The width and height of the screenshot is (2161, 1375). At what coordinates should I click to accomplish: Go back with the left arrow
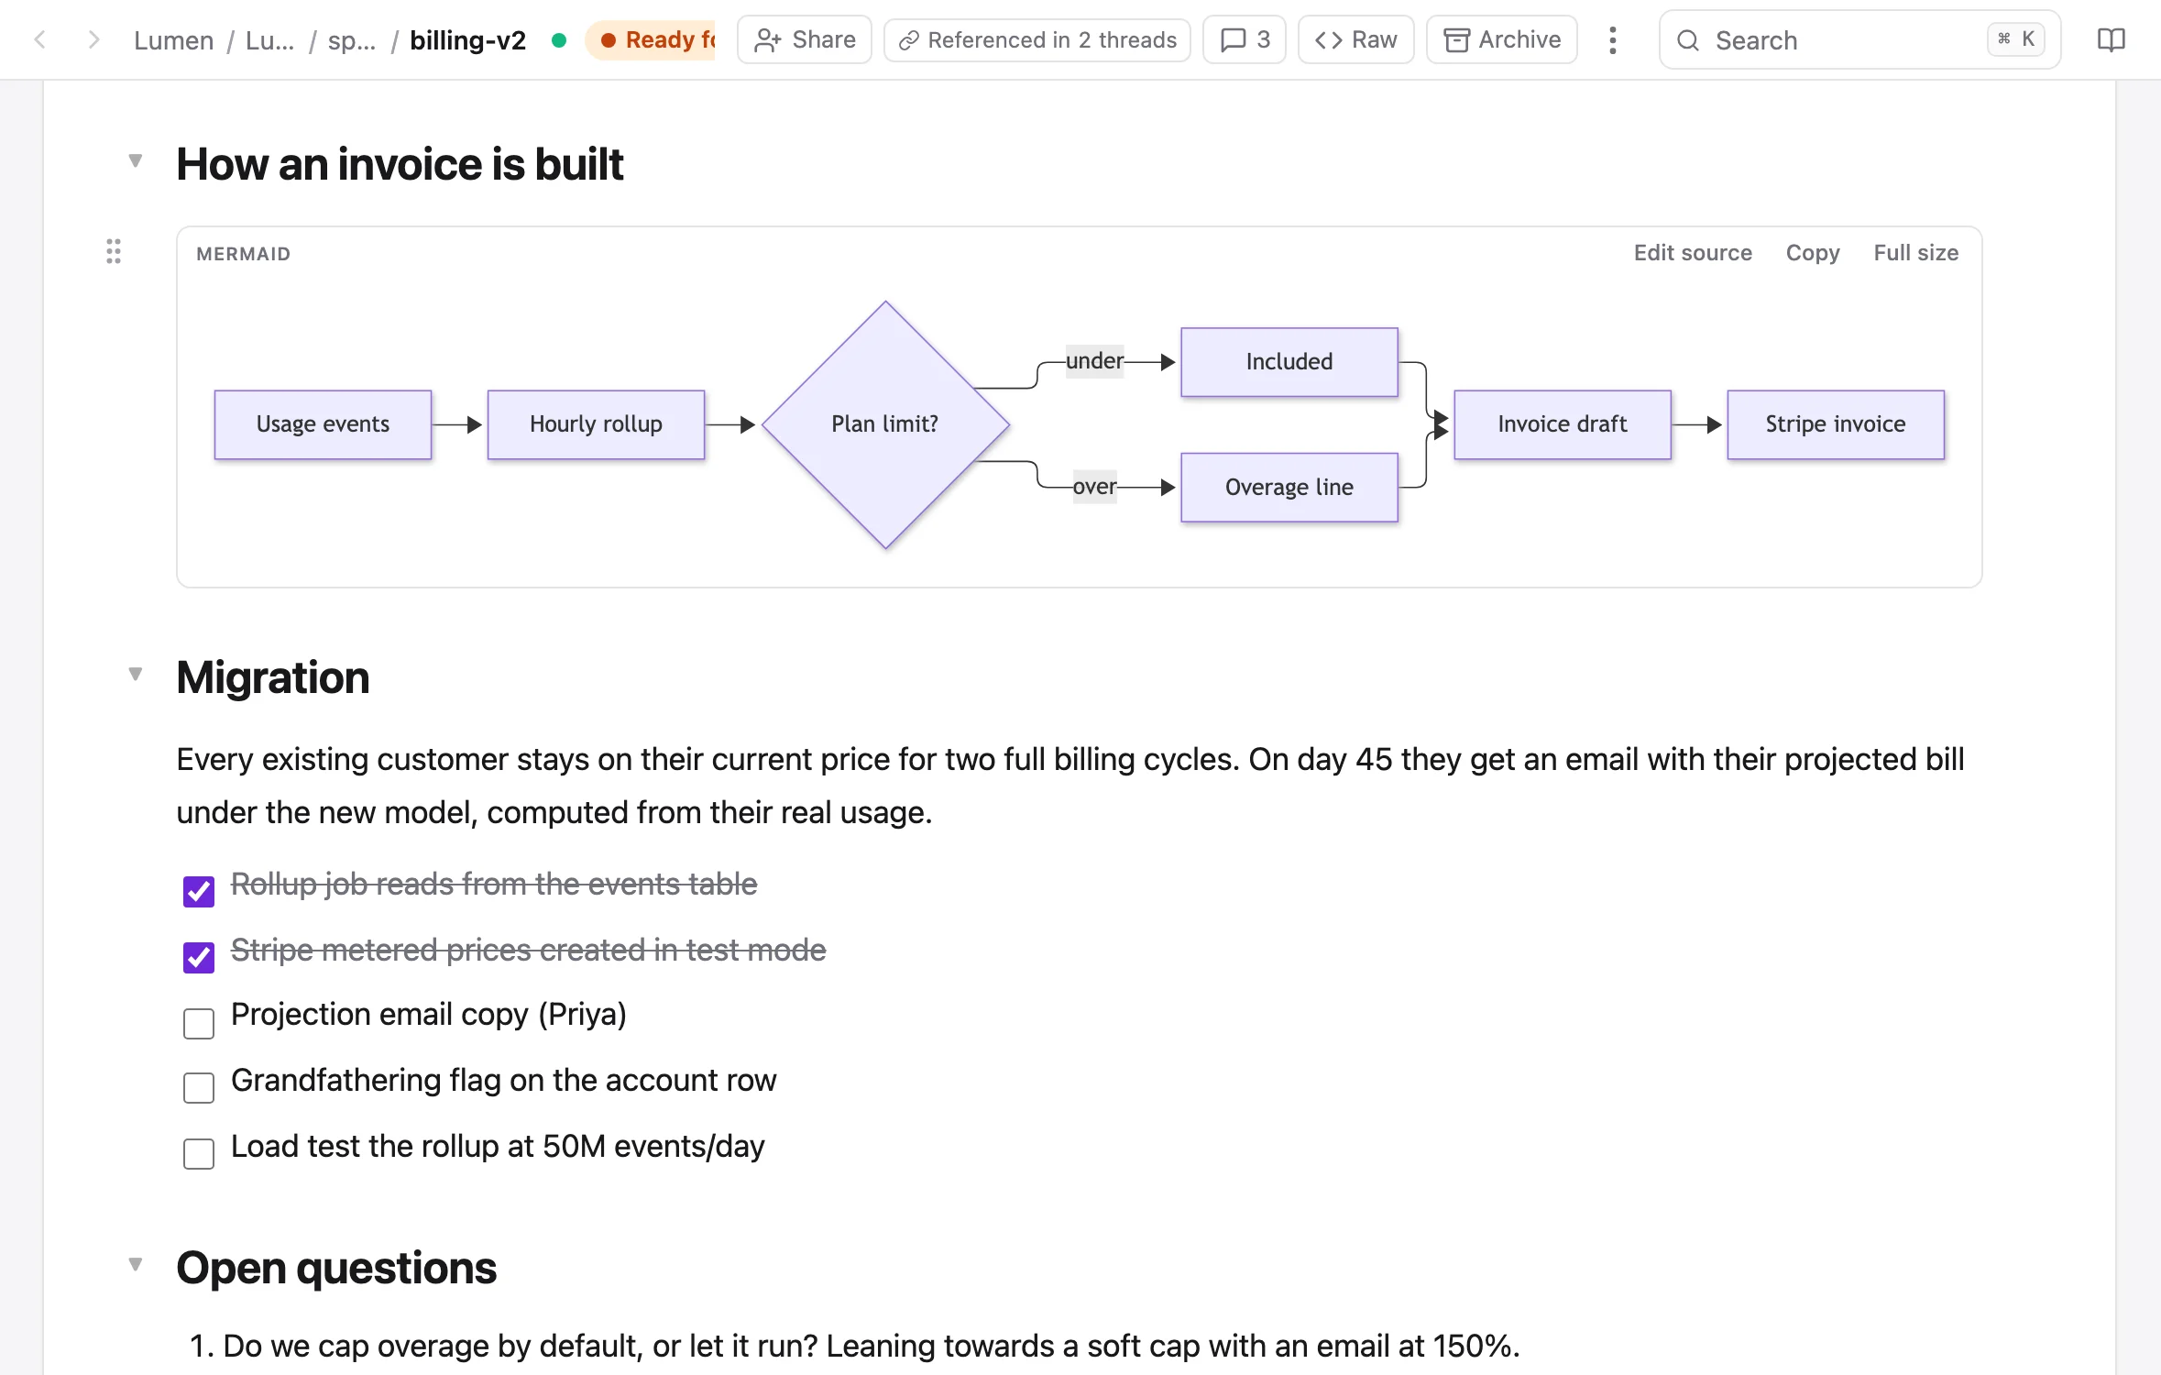(x=40, y=39)
